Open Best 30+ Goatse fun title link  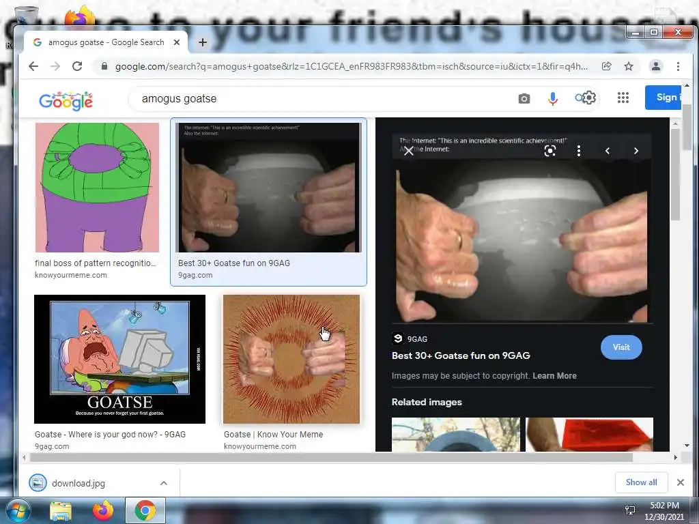pos(461,355)
